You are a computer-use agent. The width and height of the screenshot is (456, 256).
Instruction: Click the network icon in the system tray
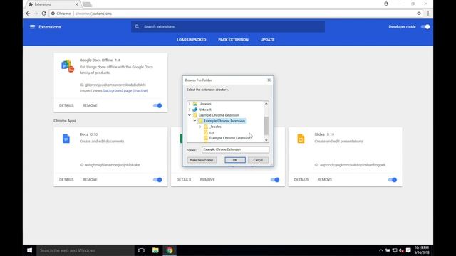click(395, 250)
